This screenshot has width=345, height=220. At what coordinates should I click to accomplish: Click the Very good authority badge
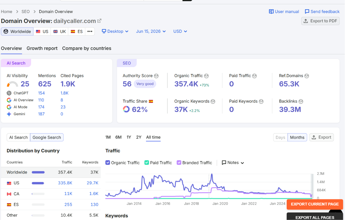[x=145, y=84]
